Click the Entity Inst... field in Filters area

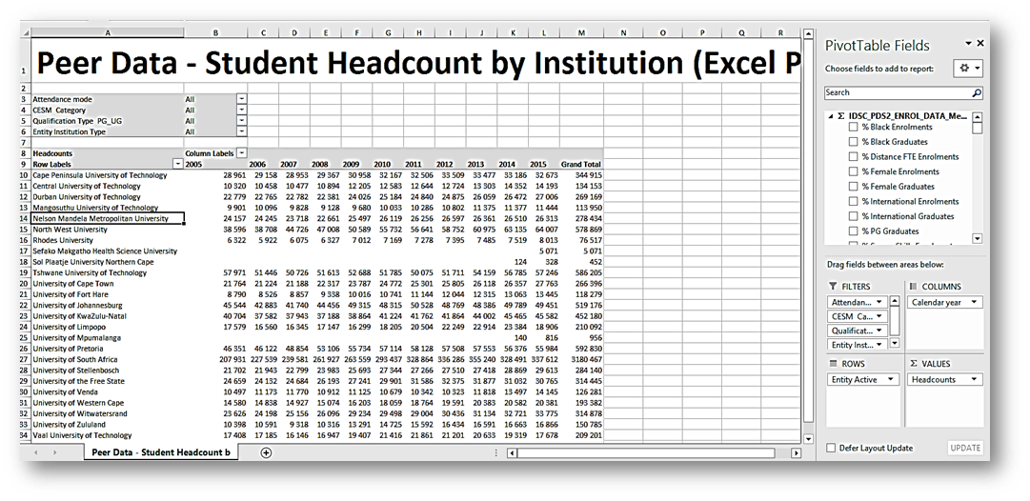click(x=858, y=345)
